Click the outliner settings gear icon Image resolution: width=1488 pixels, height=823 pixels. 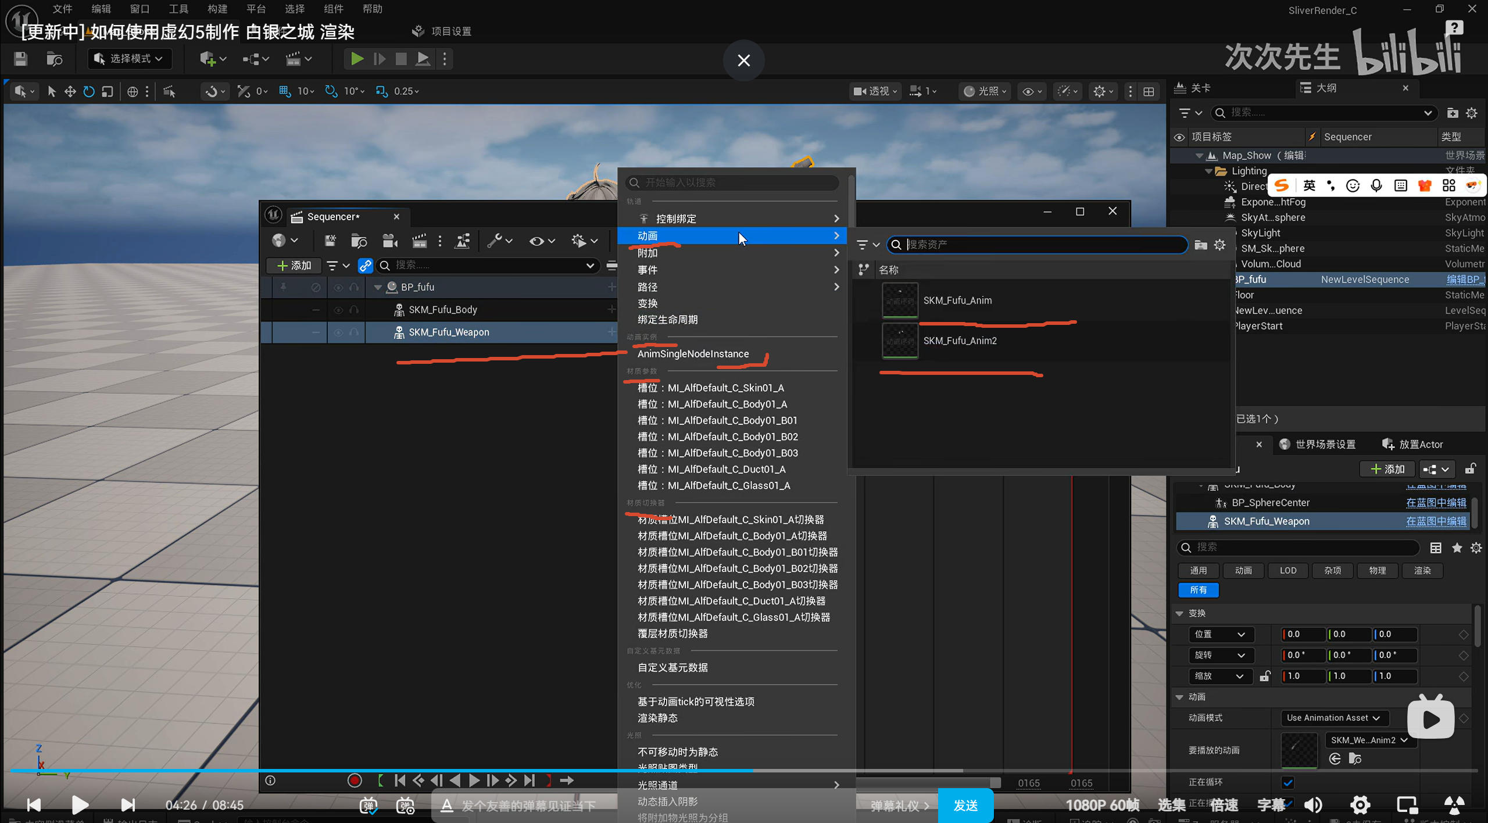point(1472,113)
